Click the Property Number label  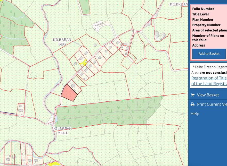206,25
